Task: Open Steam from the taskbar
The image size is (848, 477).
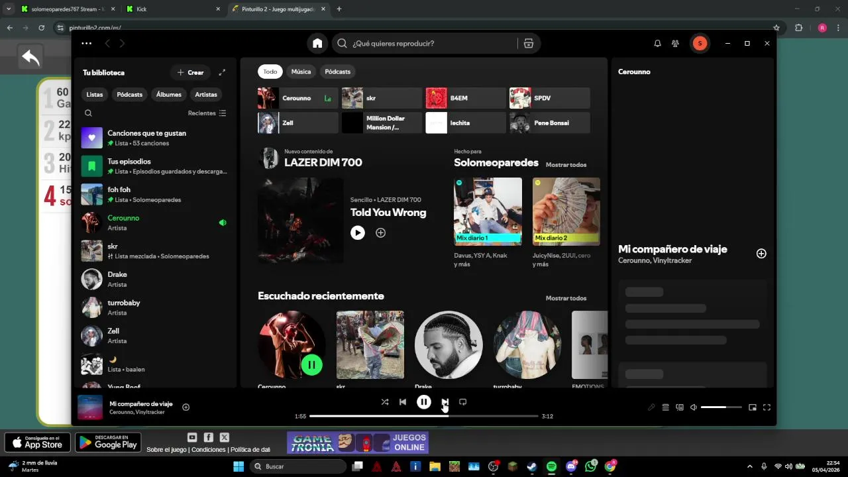Action: 532,466
